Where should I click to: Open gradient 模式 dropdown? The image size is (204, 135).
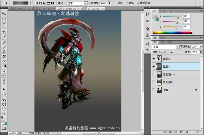(86, 3)
